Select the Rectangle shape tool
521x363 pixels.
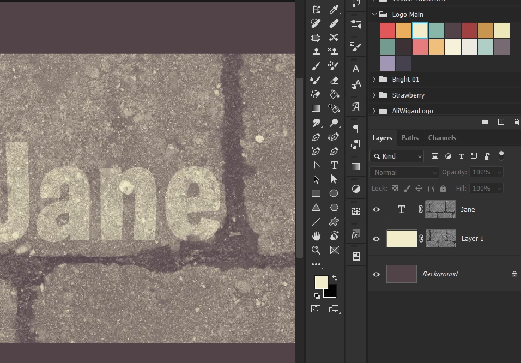316,193
